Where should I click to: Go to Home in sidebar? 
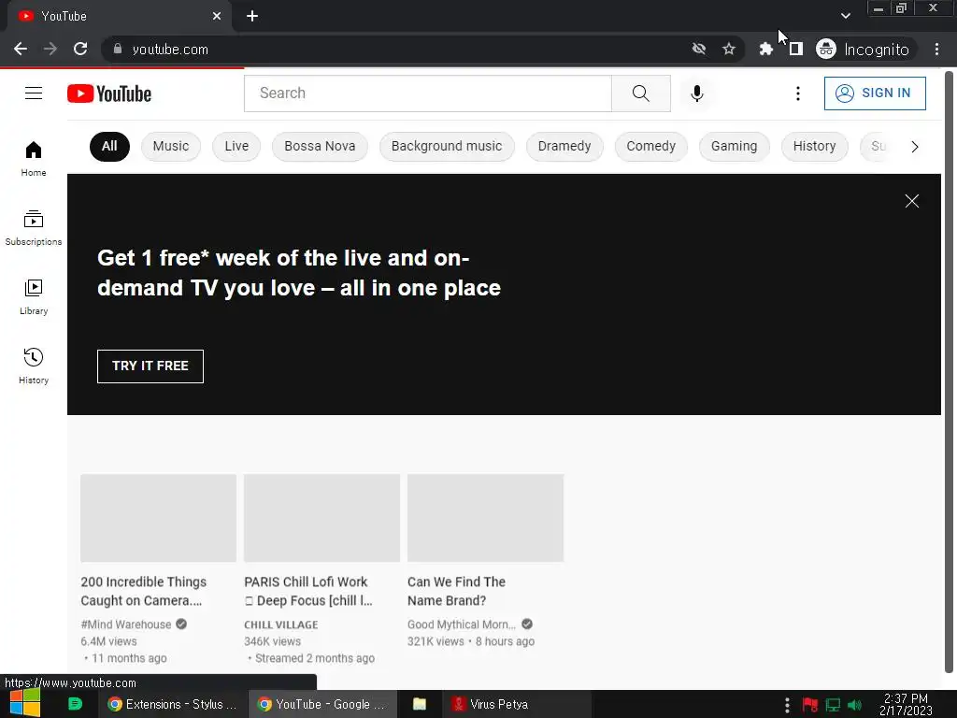34,159
